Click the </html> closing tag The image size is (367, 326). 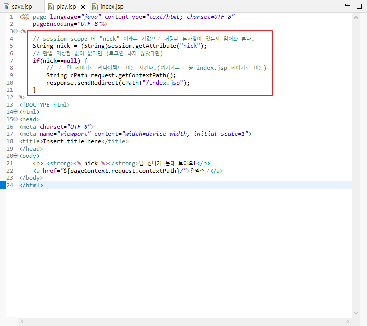click(31, 185)
